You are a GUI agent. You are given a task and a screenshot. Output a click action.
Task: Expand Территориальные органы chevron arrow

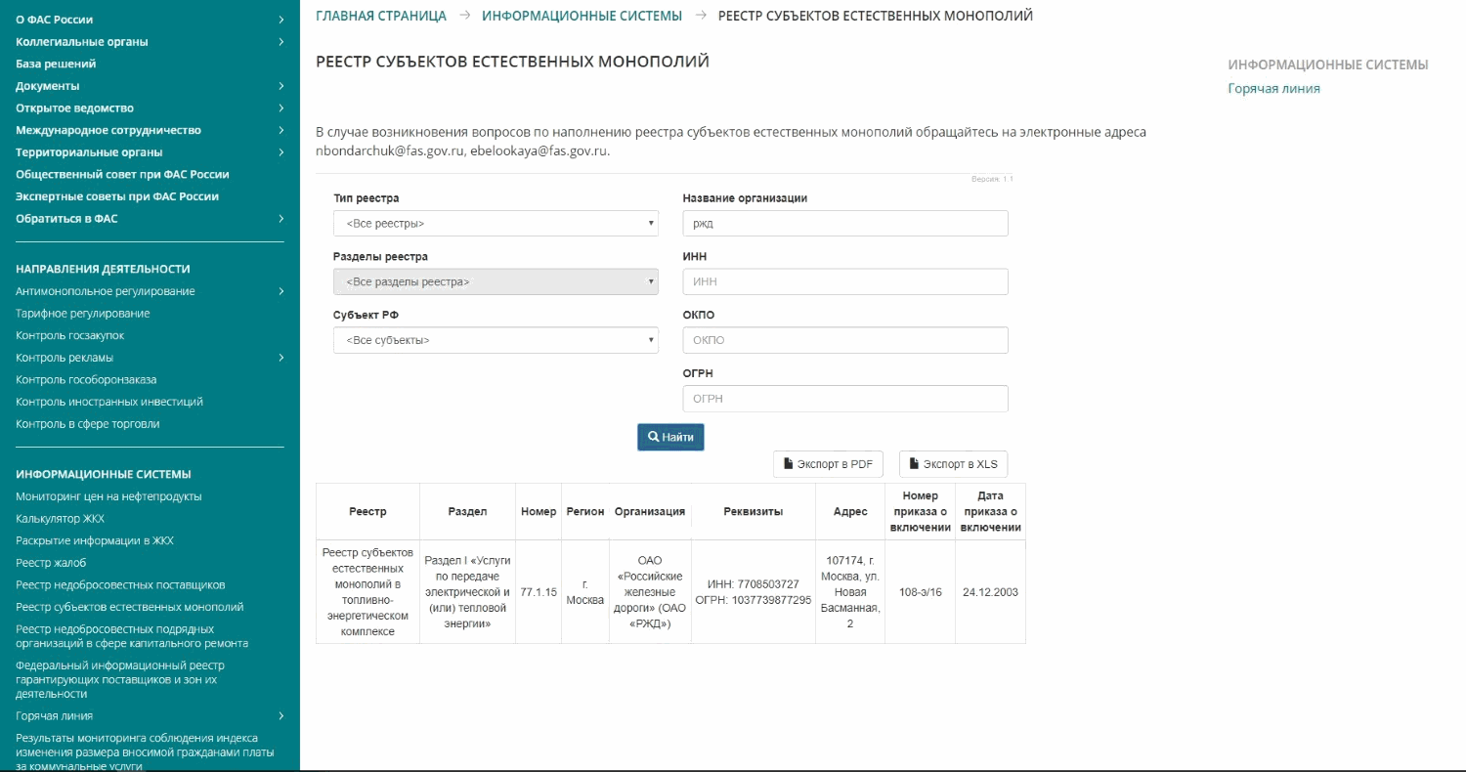point(280,152)
